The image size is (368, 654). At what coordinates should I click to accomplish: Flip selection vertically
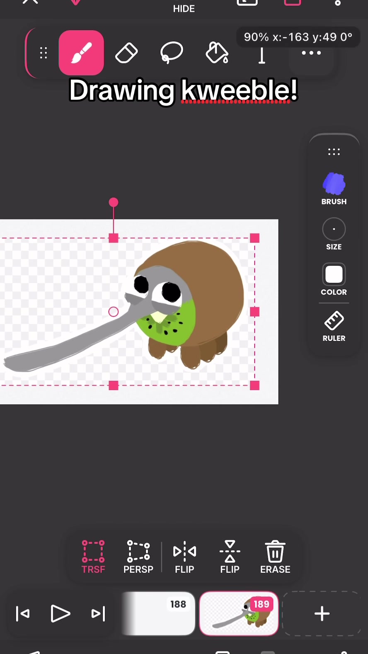point(230,557)
